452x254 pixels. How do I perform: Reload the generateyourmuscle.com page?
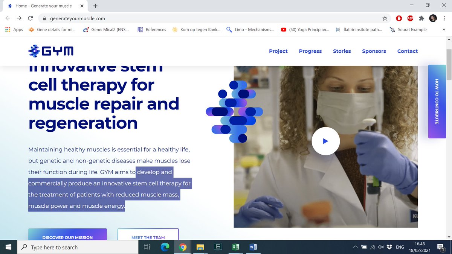[x=31, y=18]
